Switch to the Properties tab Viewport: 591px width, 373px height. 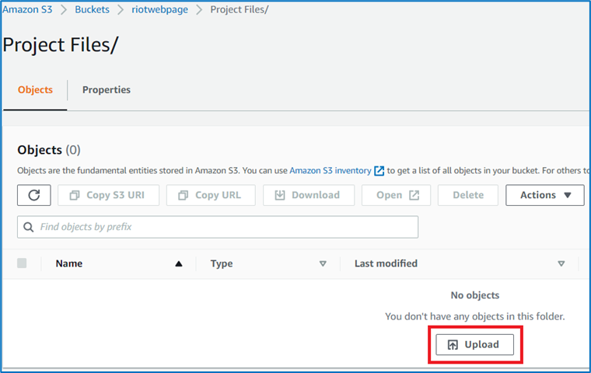click(107, 90)
